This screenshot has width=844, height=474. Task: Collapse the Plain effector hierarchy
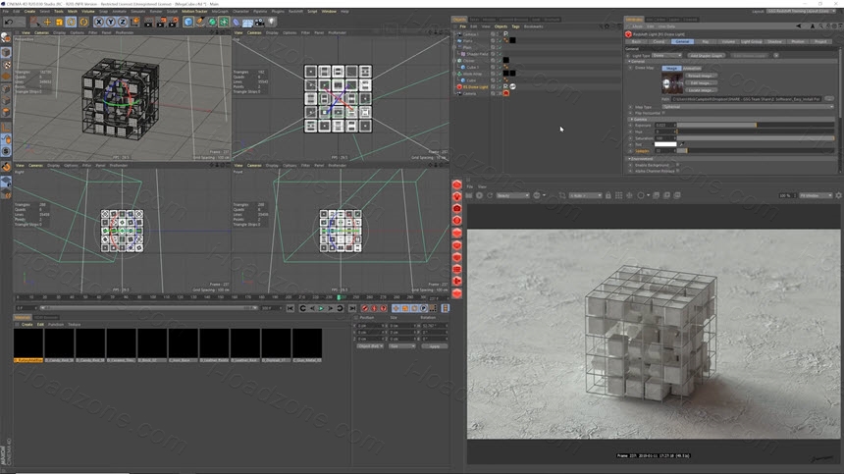tap(455, 47)
